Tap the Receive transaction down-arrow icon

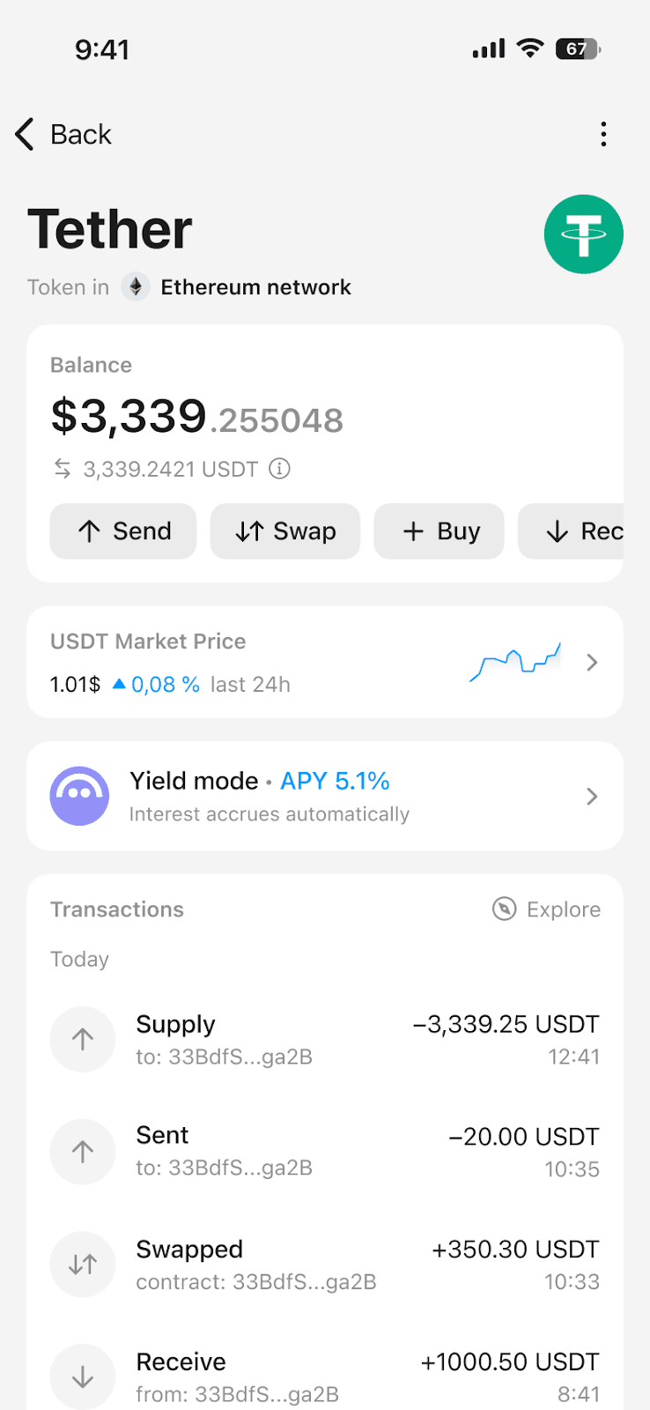[83, 1377]
